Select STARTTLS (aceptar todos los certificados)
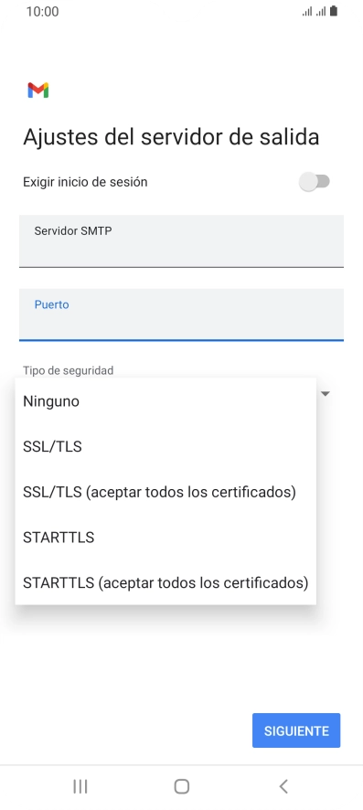This screenshot has width=363, height=810. (165, 583)
